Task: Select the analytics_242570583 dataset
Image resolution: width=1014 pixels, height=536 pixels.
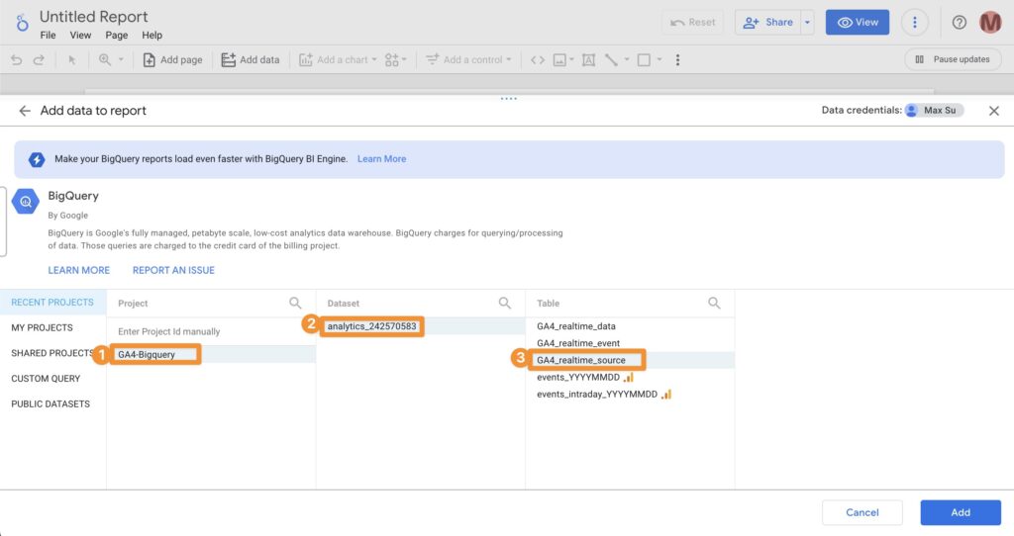Action: coord(421,326)
